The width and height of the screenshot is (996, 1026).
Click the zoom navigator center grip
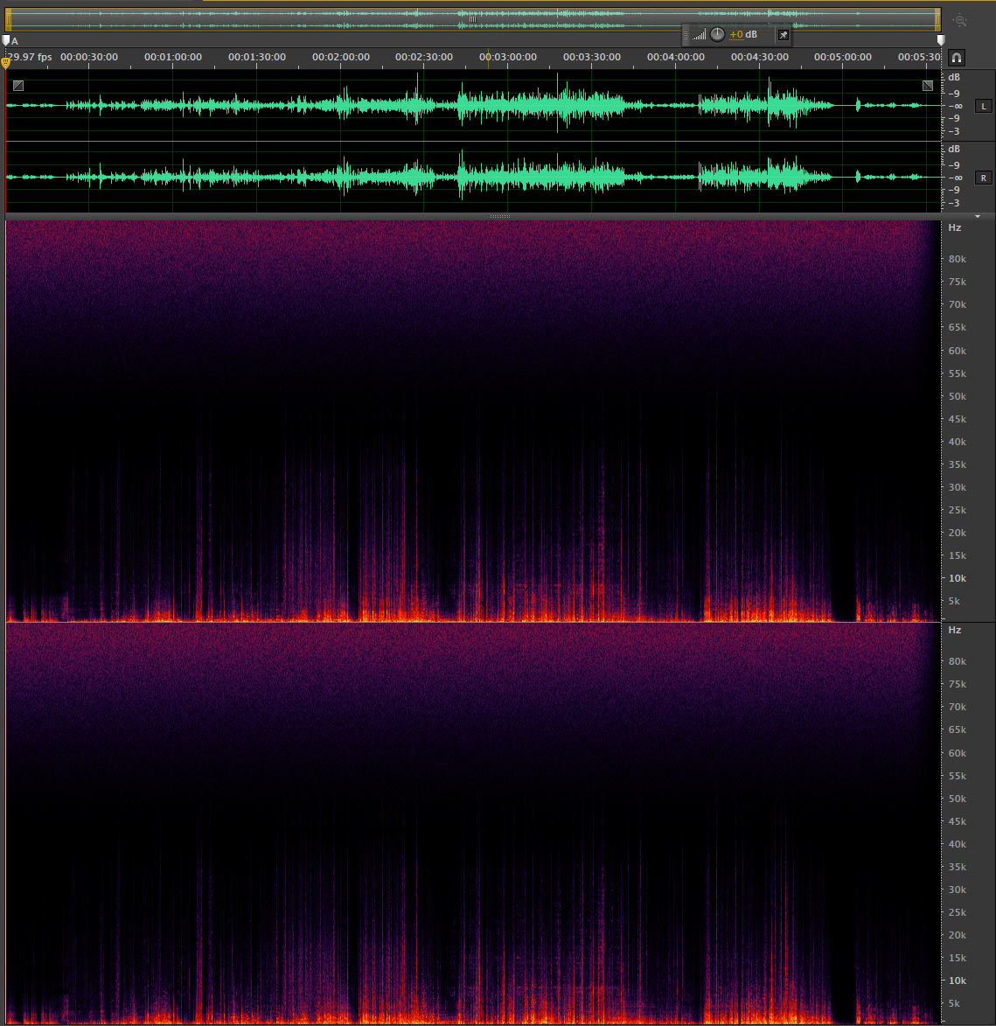click(x=473, y=19)
